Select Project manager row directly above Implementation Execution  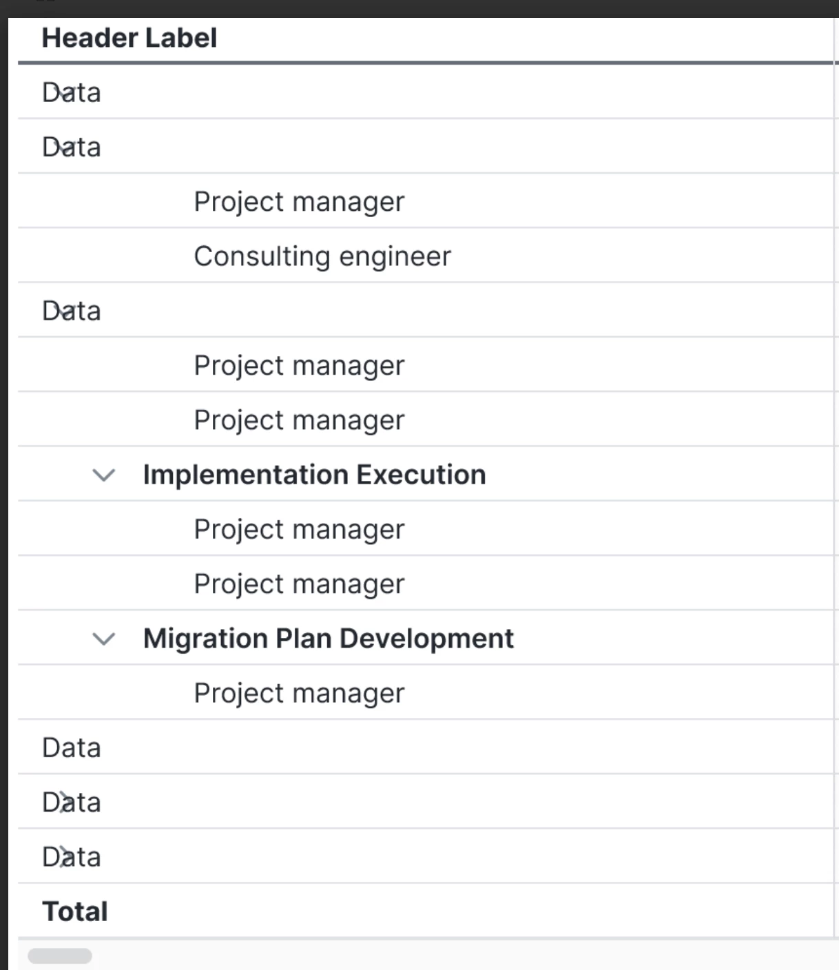point(299,420)
